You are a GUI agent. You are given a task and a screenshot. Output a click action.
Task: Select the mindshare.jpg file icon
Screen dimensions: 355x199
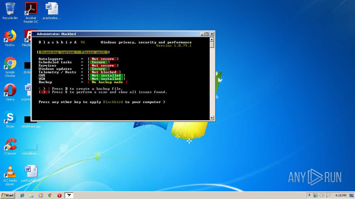pyautogui.click(x=31, y=122)
